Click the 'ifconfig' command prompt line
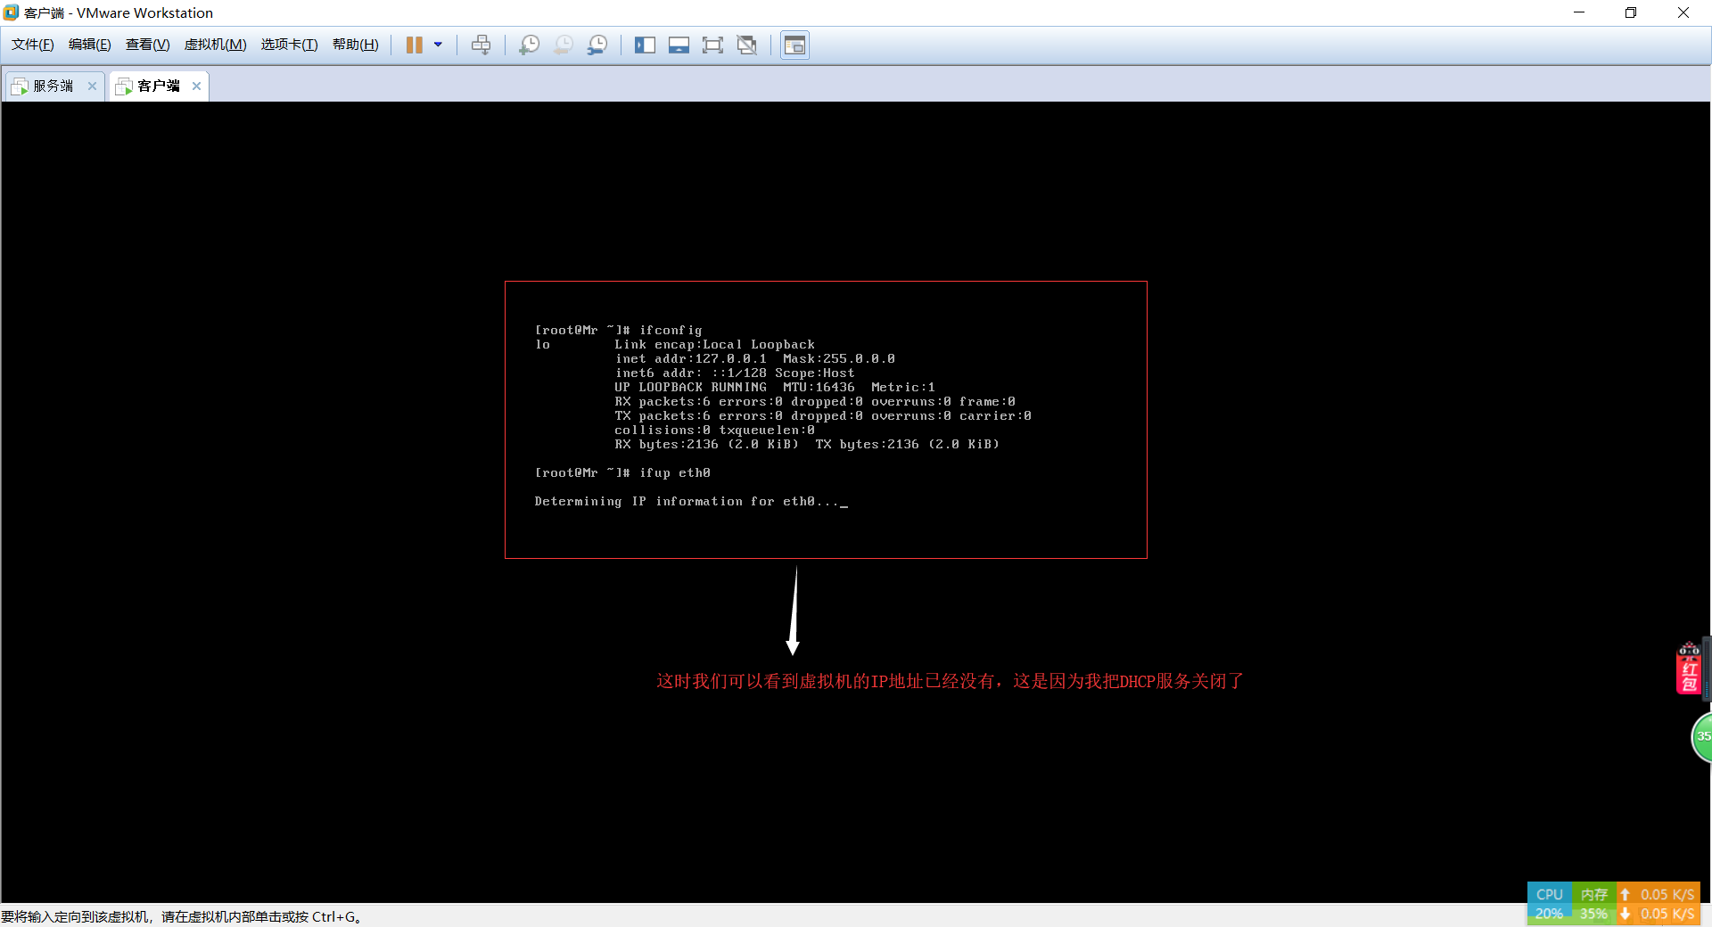1712x927 pixels. click(x=618, y=331)
